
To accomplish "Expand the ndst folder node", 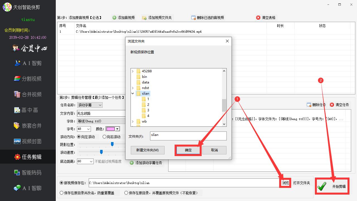I will (x=133, y=88).
